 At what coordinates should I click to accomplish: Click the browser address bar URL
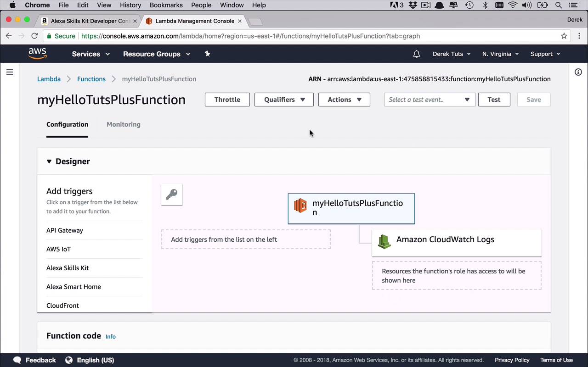250,36
